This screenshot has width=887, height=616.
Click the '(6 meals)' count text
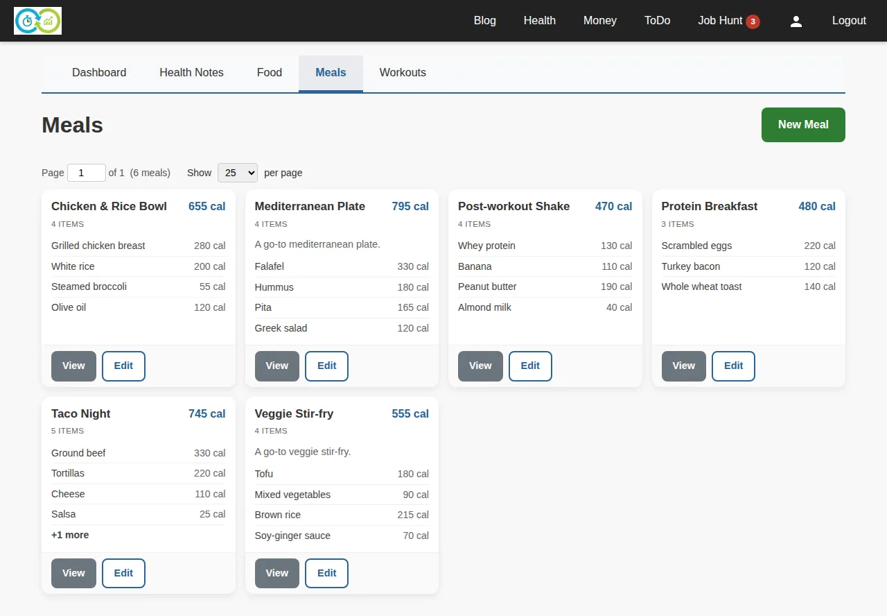pyautogui.click(x=150, y=173)
